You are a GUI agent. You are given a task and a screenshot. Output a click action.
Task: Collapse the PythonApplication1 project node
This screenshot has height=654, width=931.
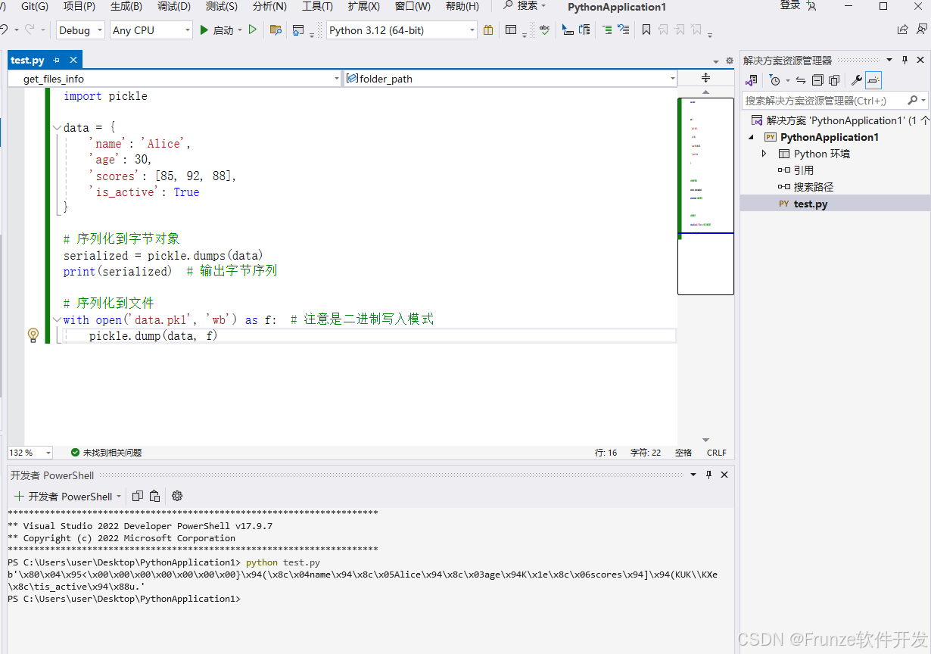pyautogui.click(x=752, y=137)
